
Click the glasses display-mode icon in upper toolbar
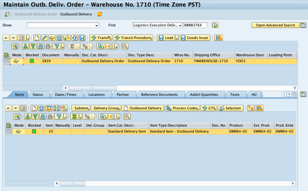pos(52,38)
